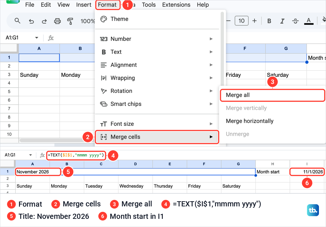Open the Edit menu
Image resolution: width=326 pixels, height=227 pixels.
coord(46,5)
